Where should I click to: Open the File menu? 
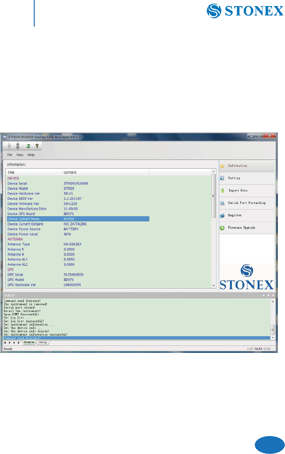tap(10, 155)
